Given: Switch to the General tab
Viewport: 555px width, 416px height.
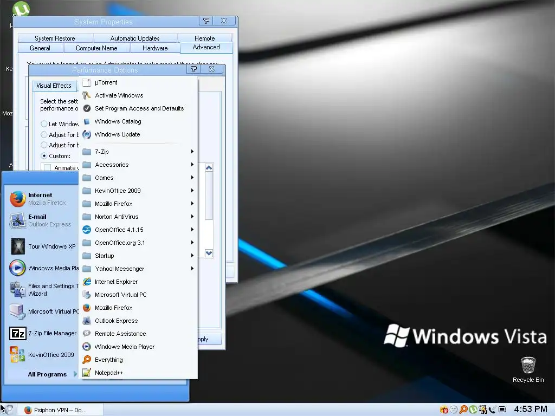Looking at the screenshot, I should pos(40,48).
